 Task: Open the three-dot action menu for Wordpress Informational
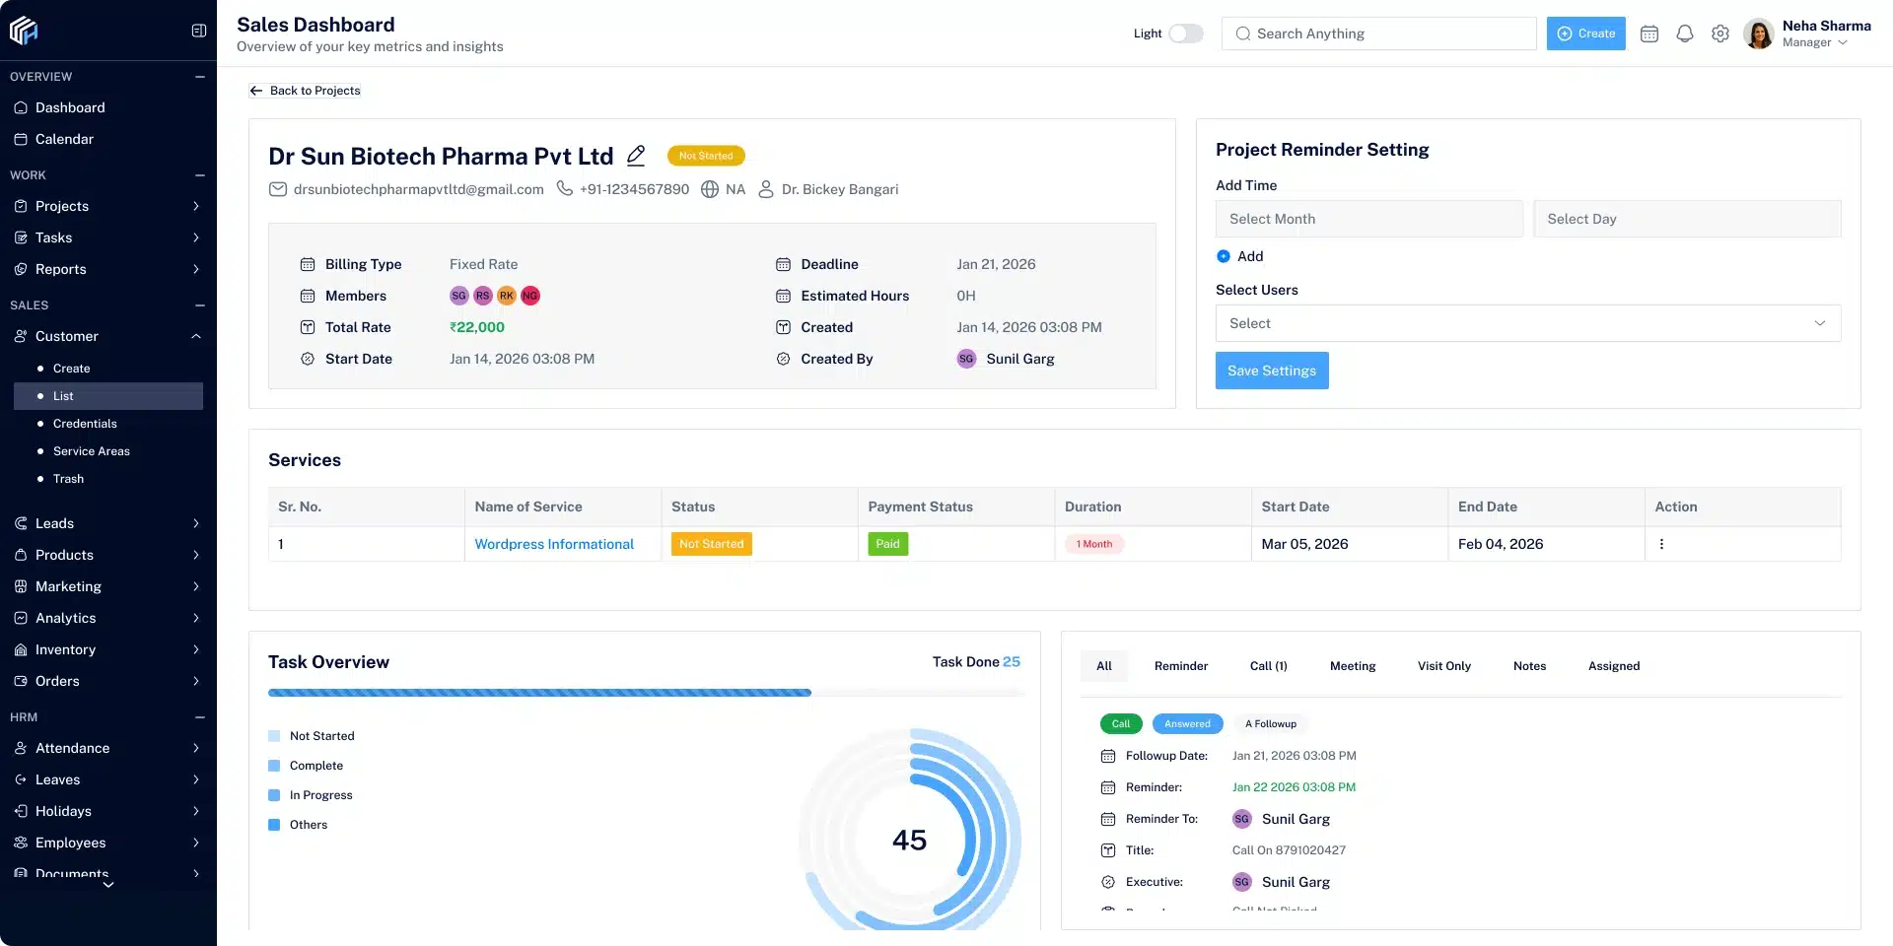point(1661,544)
